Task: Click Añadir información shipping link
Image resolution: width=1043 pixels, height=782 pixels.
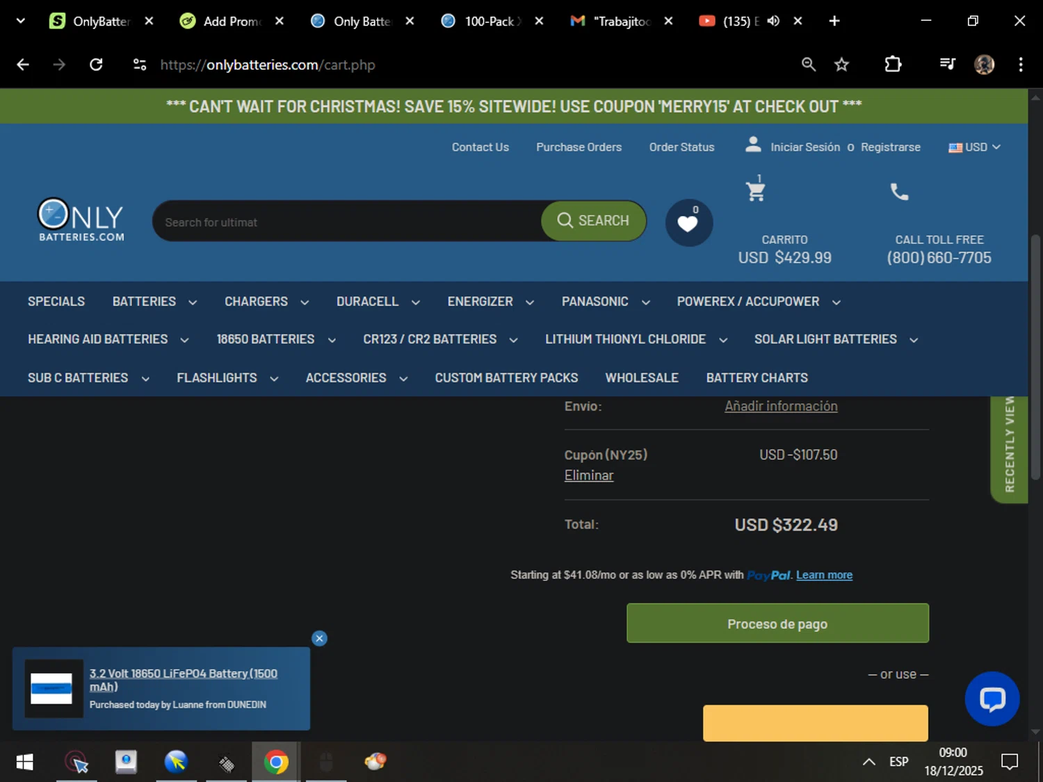Action: [781, 406]
